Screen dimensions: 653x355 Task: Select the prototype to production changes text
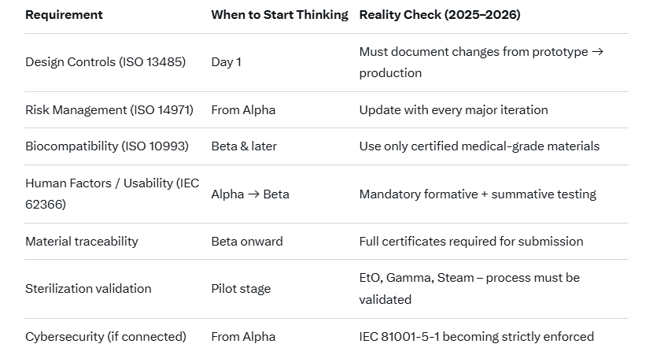pos(481,62)
